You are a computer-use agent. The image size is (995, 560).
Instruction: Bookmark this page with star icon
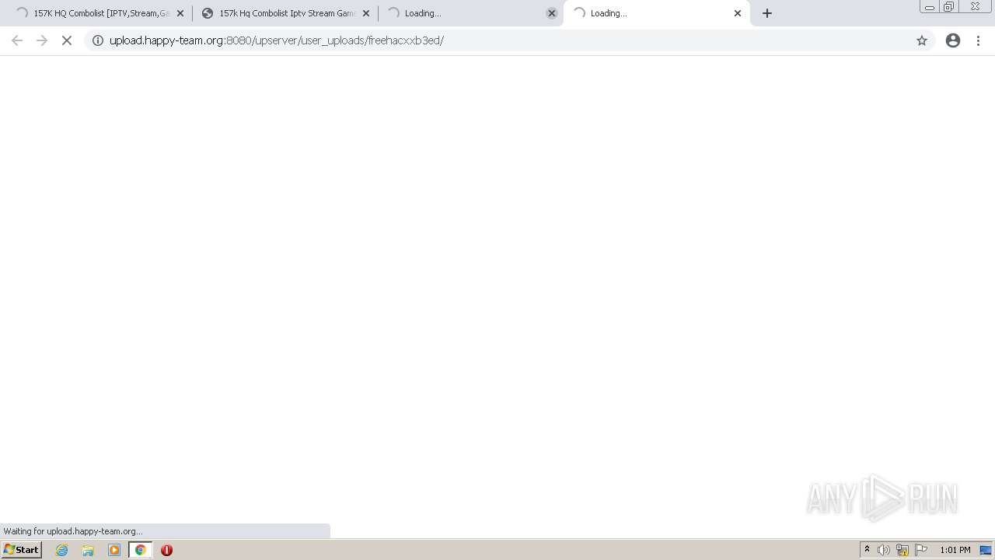click(922, 40)
